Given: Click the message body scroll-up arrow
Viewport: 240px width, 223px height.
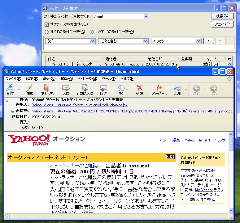Looking at the screenshot, I should (x=231, y=134).
